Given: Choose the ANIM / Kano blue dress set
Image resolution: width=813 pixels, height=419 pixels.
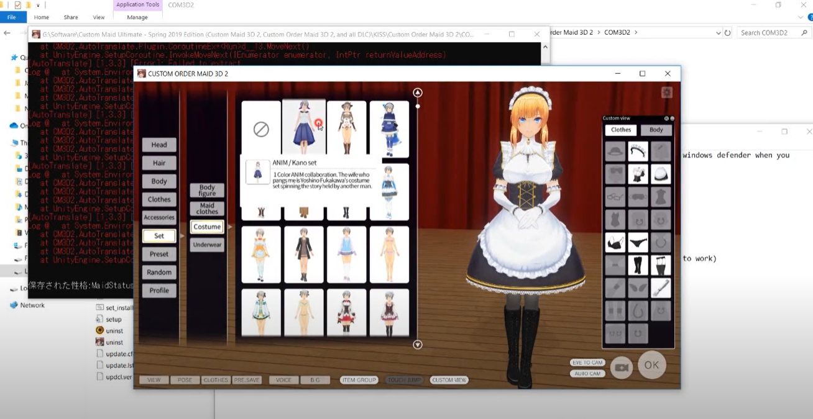Looking at the screenshot, I should 304,127.
